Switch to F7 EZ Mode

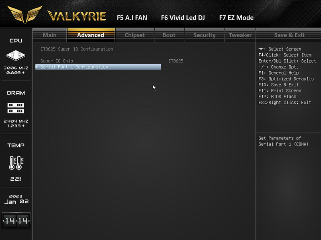236,18
